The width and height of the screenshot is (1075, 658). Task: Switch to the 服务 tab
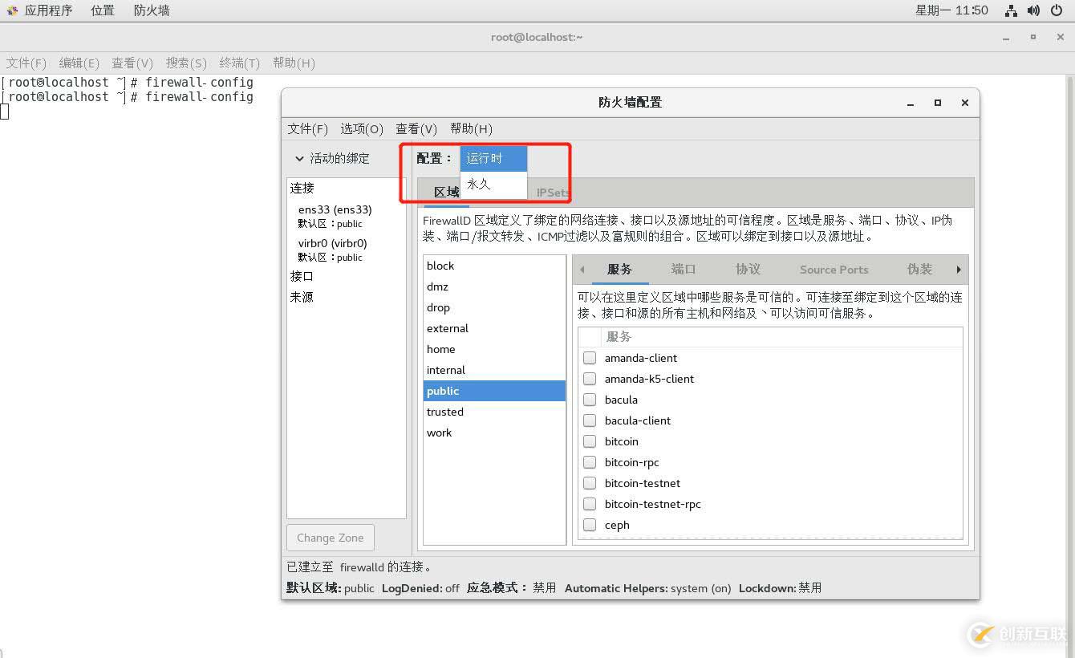619,270
